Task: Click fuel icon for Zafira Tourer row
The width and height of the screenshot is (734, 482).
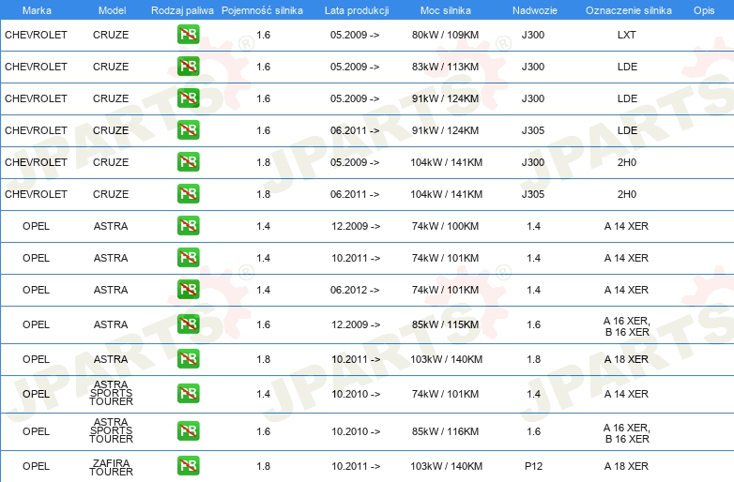Action: point(188,466)
